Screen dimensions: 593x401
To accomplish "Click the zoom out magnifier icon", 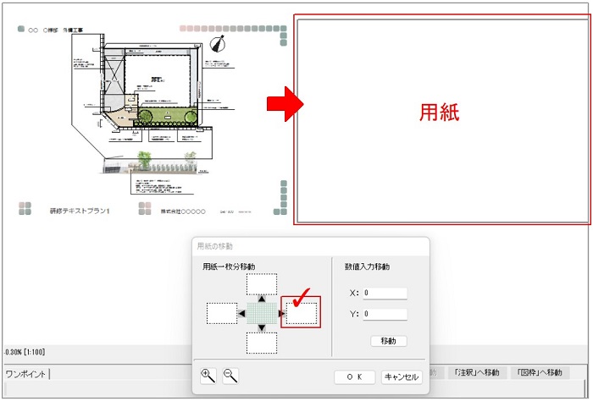I will 230,376.
